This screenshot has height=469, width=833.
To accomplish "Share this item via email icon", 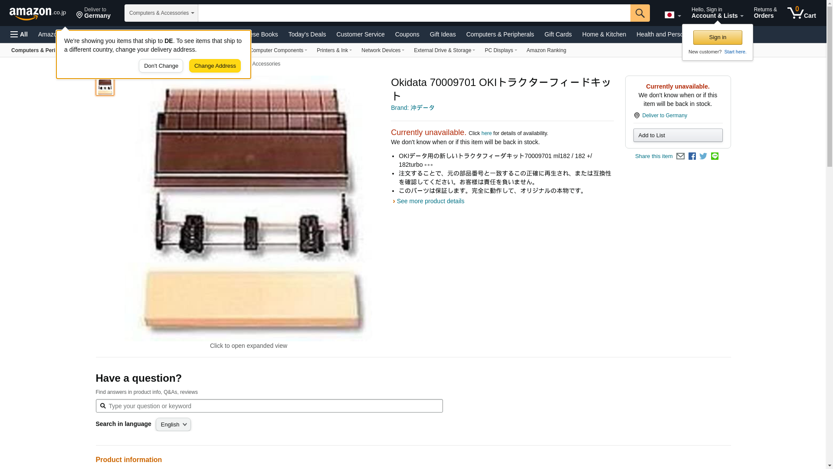I will (x=680, y=156).
